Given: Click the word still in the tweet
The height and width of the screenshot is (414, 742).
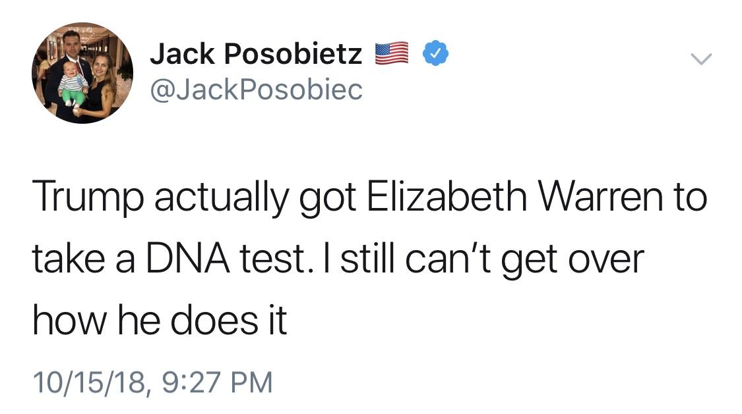Looking at the screenshot, I should pyautogui.click(x=367, y=258).
